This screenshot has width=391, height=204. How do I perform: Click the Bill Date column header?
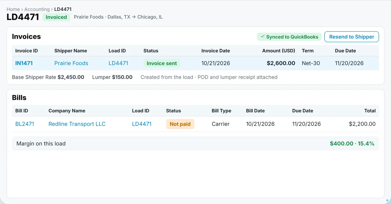(255, 111)
